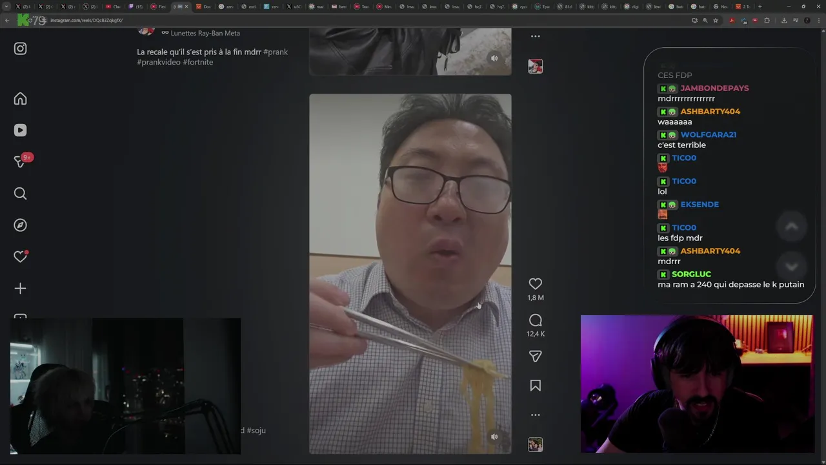Open the Instagram logo home link
This screenshot has height=465, width=826.
[x=20, y=48]
